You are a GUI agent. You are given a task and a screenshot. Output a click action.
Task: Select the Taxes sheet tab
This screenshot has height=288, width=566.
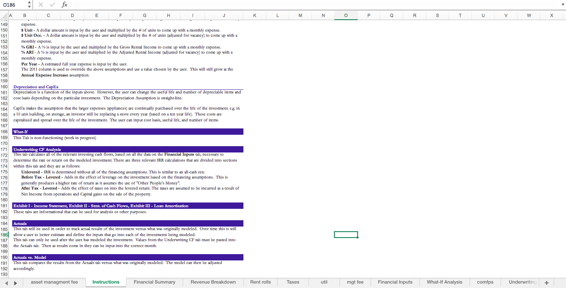[x=293, y=282]
